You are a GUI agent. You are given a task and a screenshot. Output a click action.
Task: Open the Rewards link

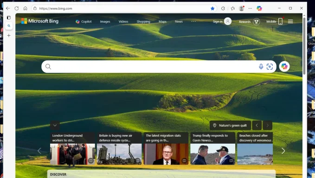(244, 22)
